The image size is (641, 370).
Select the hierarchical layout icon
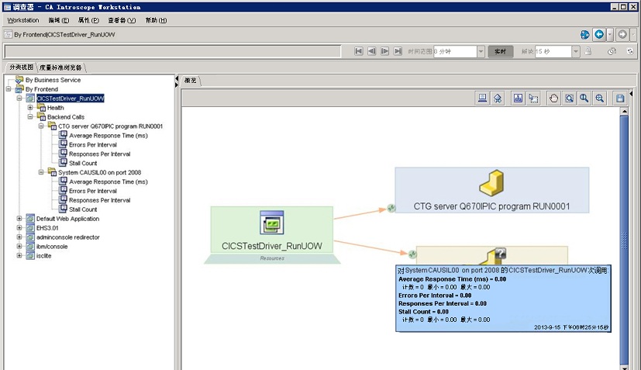(518, 99)
